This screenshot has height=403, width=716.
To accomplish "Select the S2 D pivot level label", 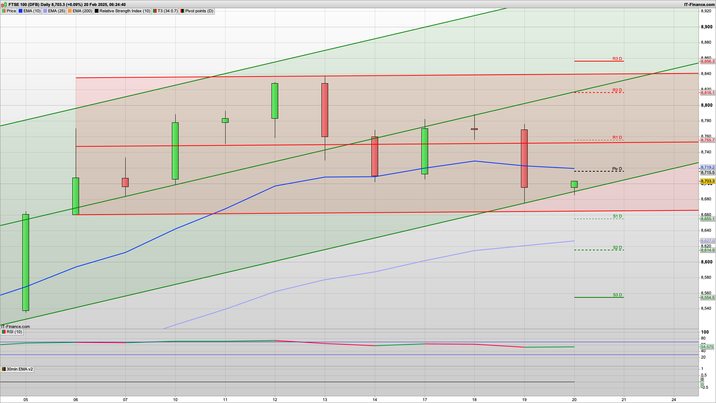I will [x=617, y=247].
